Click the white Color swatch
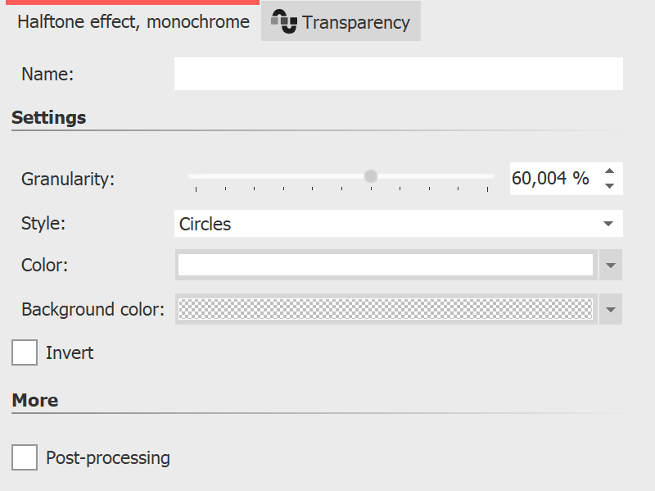This screenshot has height=491, width=655. point(385,265)
